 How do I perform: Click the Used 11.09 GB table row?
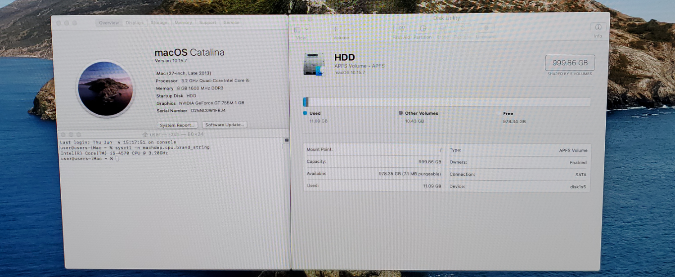(374, 186)
